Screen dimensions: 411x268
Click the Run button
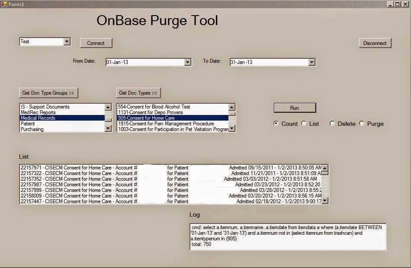pos(295,108)
